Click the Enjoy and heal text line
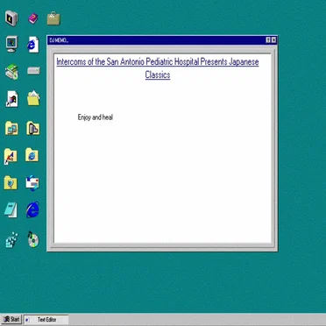The width and height of the screenshot is (326, 326). 96,117
